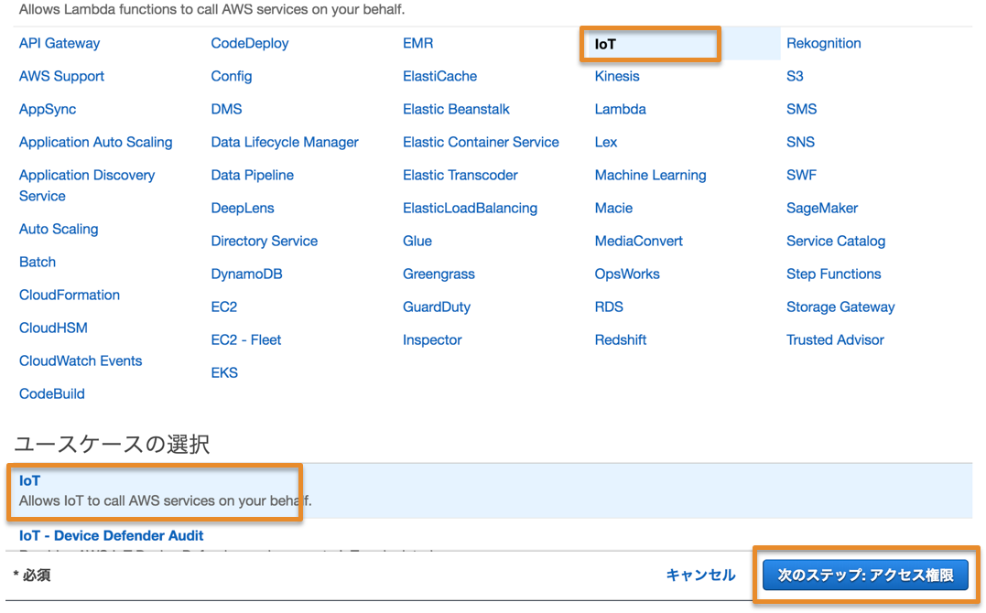
Task: Choose IoT - Device Defender Audit use case
Action: (x=111, y=535)
